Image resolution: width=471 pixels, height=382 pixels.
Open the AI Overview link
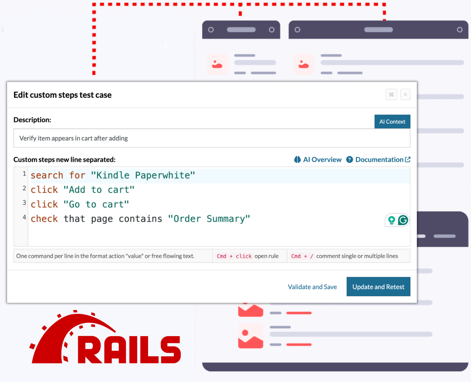pos(318,160)
